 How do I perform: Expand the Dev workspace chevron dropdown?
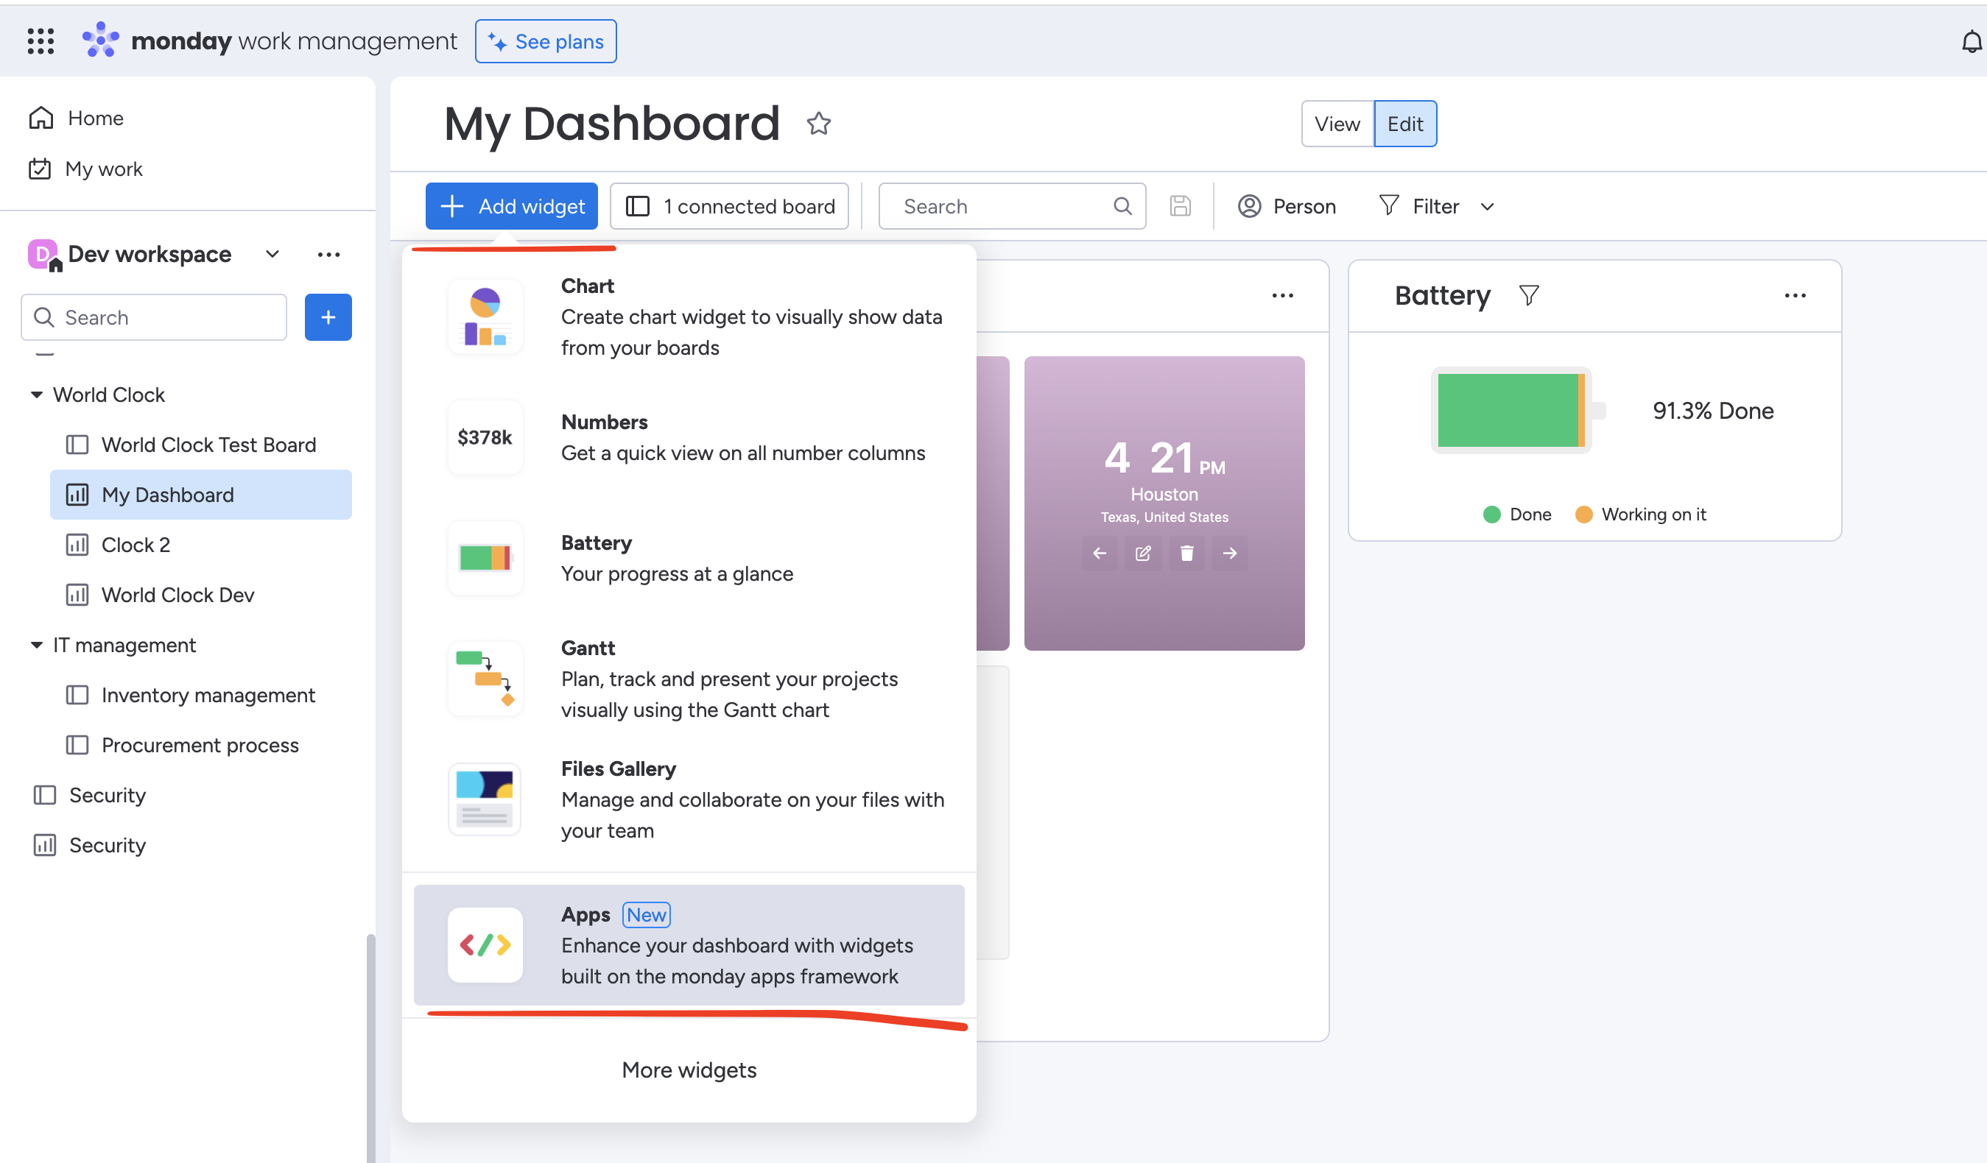pos(272,255)
